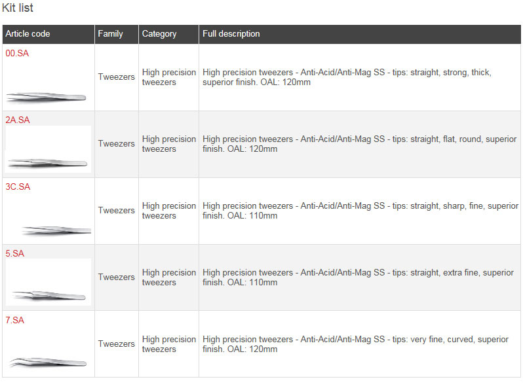Click the Category column header
This screenshot has width=523, height=390.
coord(168,34)
